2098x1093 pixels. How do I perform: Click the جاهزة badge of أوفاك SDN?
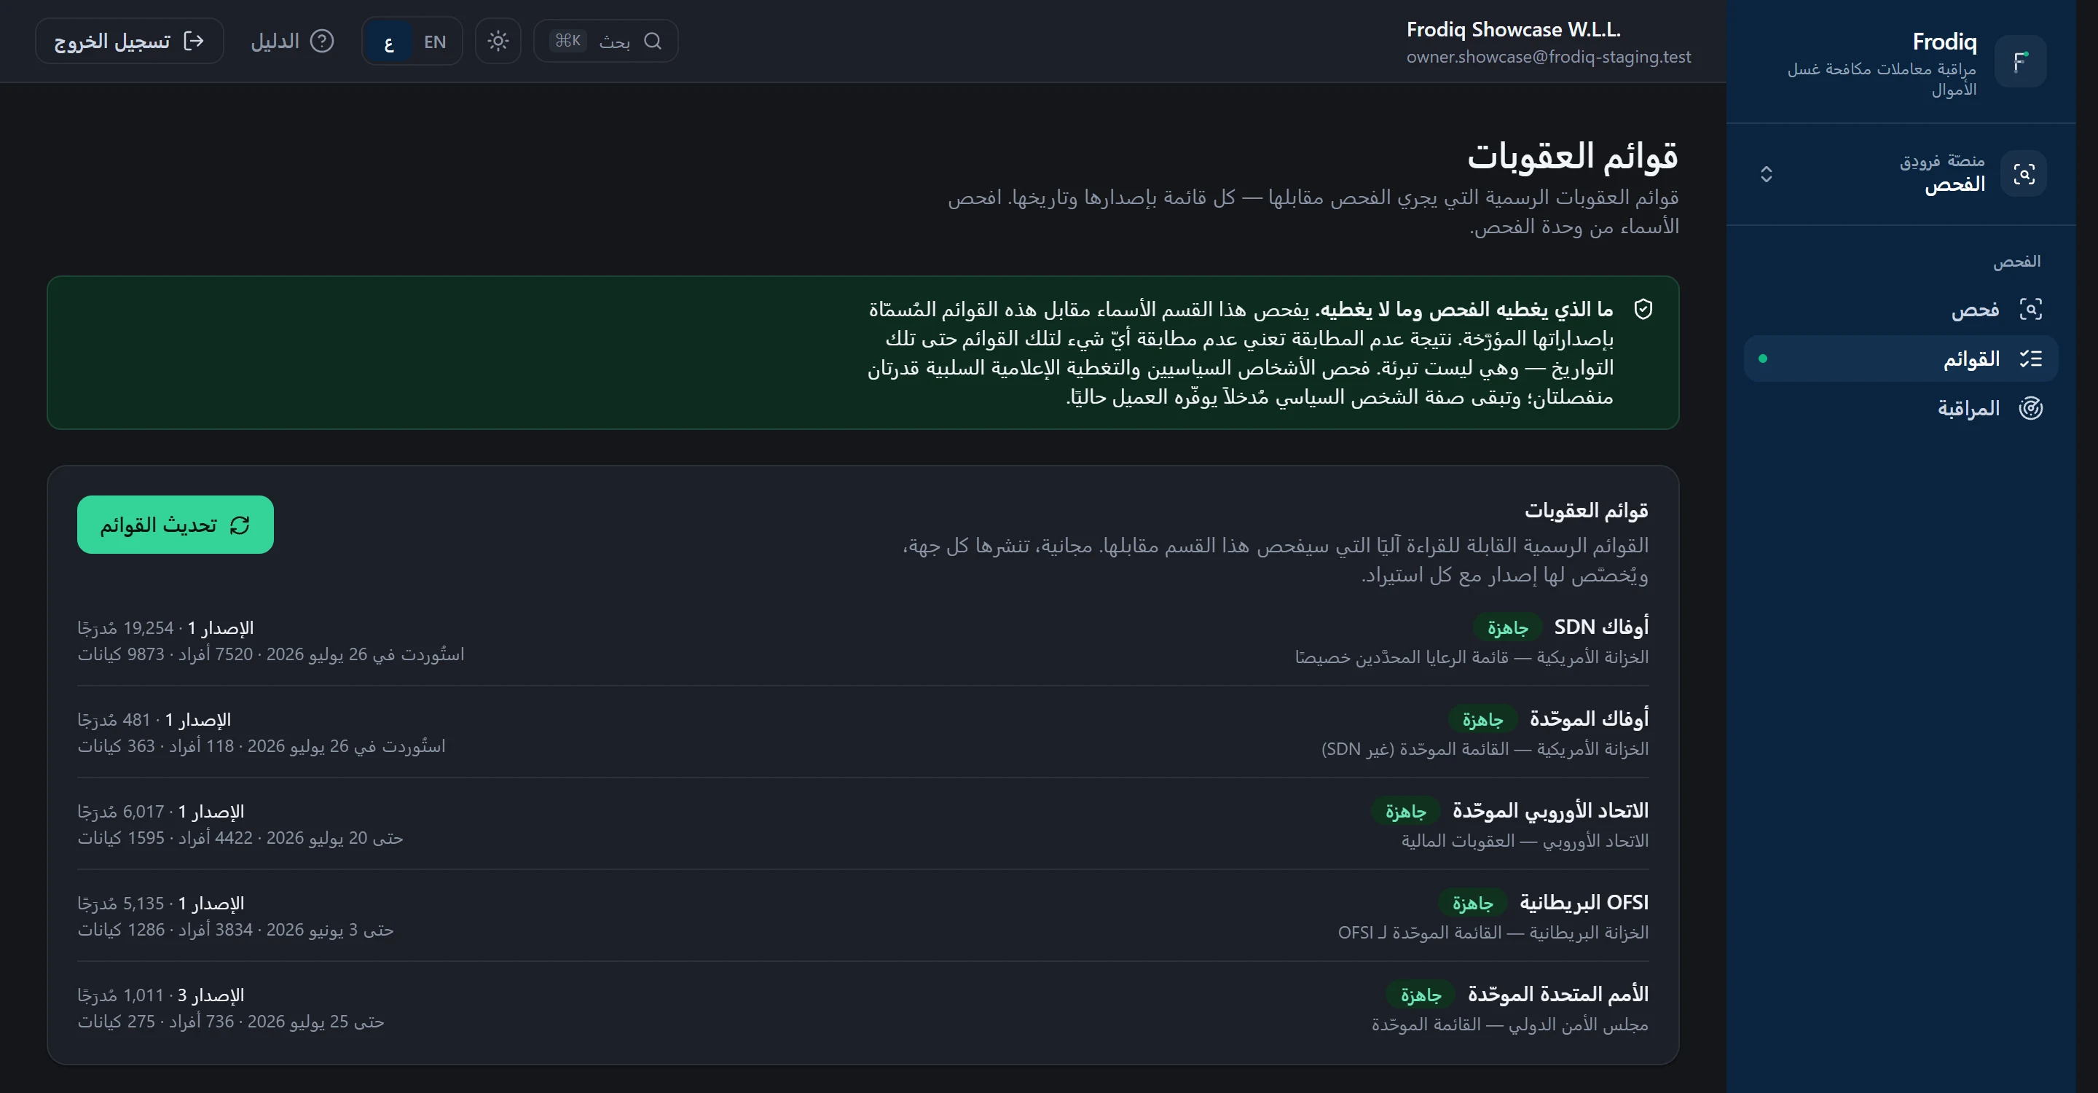point(1507,627)
